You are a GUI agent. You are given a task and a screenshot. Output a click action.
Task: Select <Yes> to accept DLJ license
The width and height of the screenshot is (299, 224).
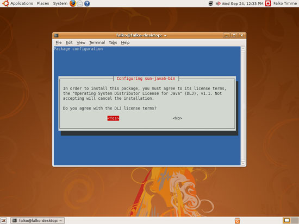(113, 118)
